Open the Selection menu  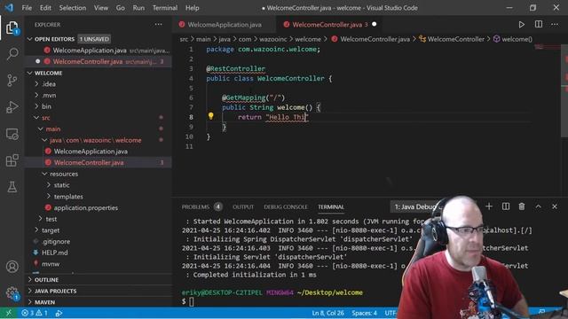pyautogui.click(x=73, y=8)
